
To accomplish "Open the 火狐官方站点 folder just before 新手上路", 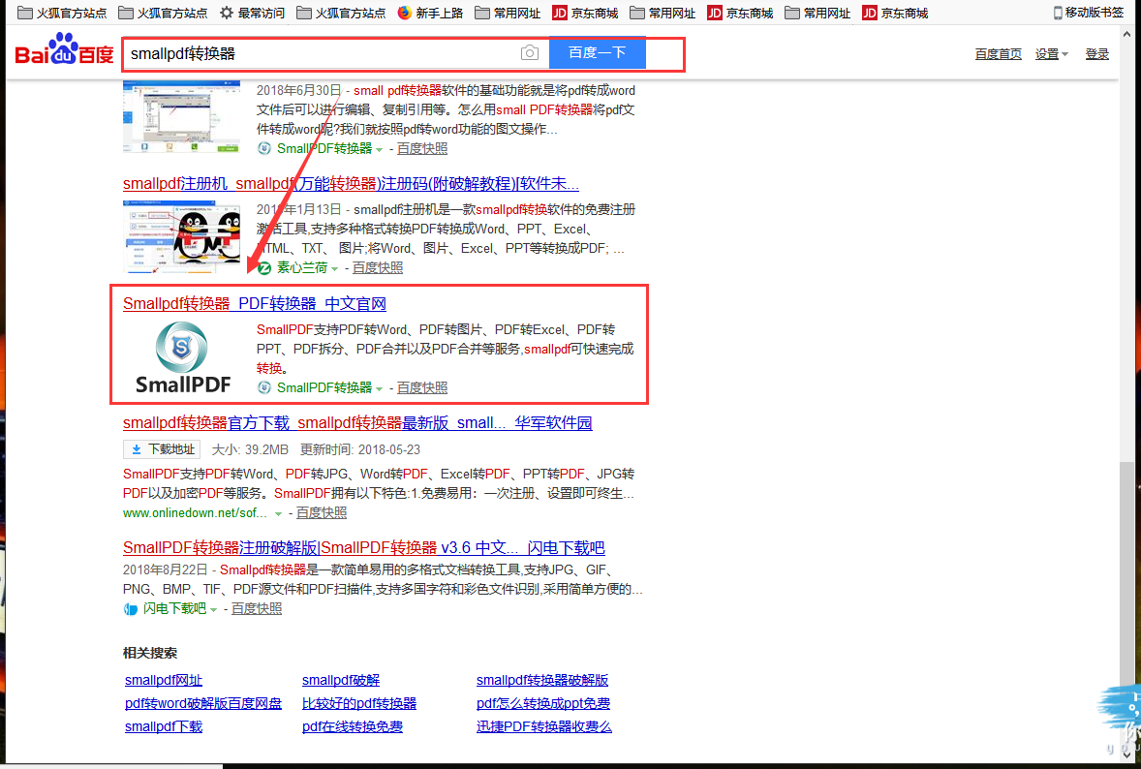I will 341,13.
